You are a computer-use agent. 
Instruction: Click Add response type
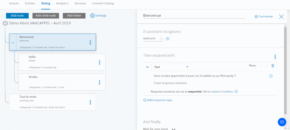(158, 100)
